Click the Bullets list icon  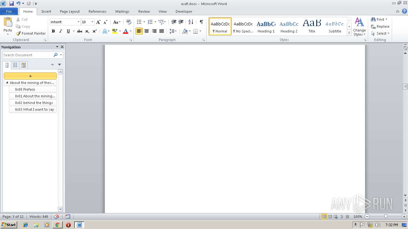(139, 22)
